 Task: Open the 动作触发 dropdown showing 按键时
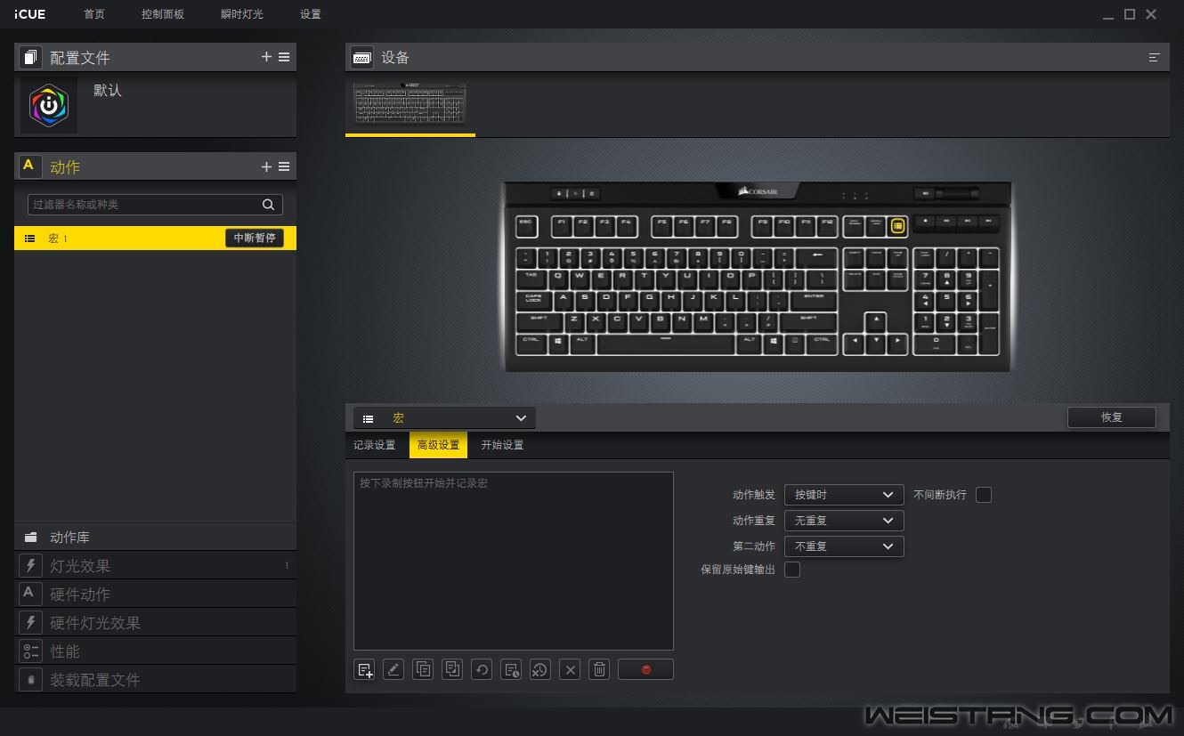pyautogui.click(x=844, y=495)
